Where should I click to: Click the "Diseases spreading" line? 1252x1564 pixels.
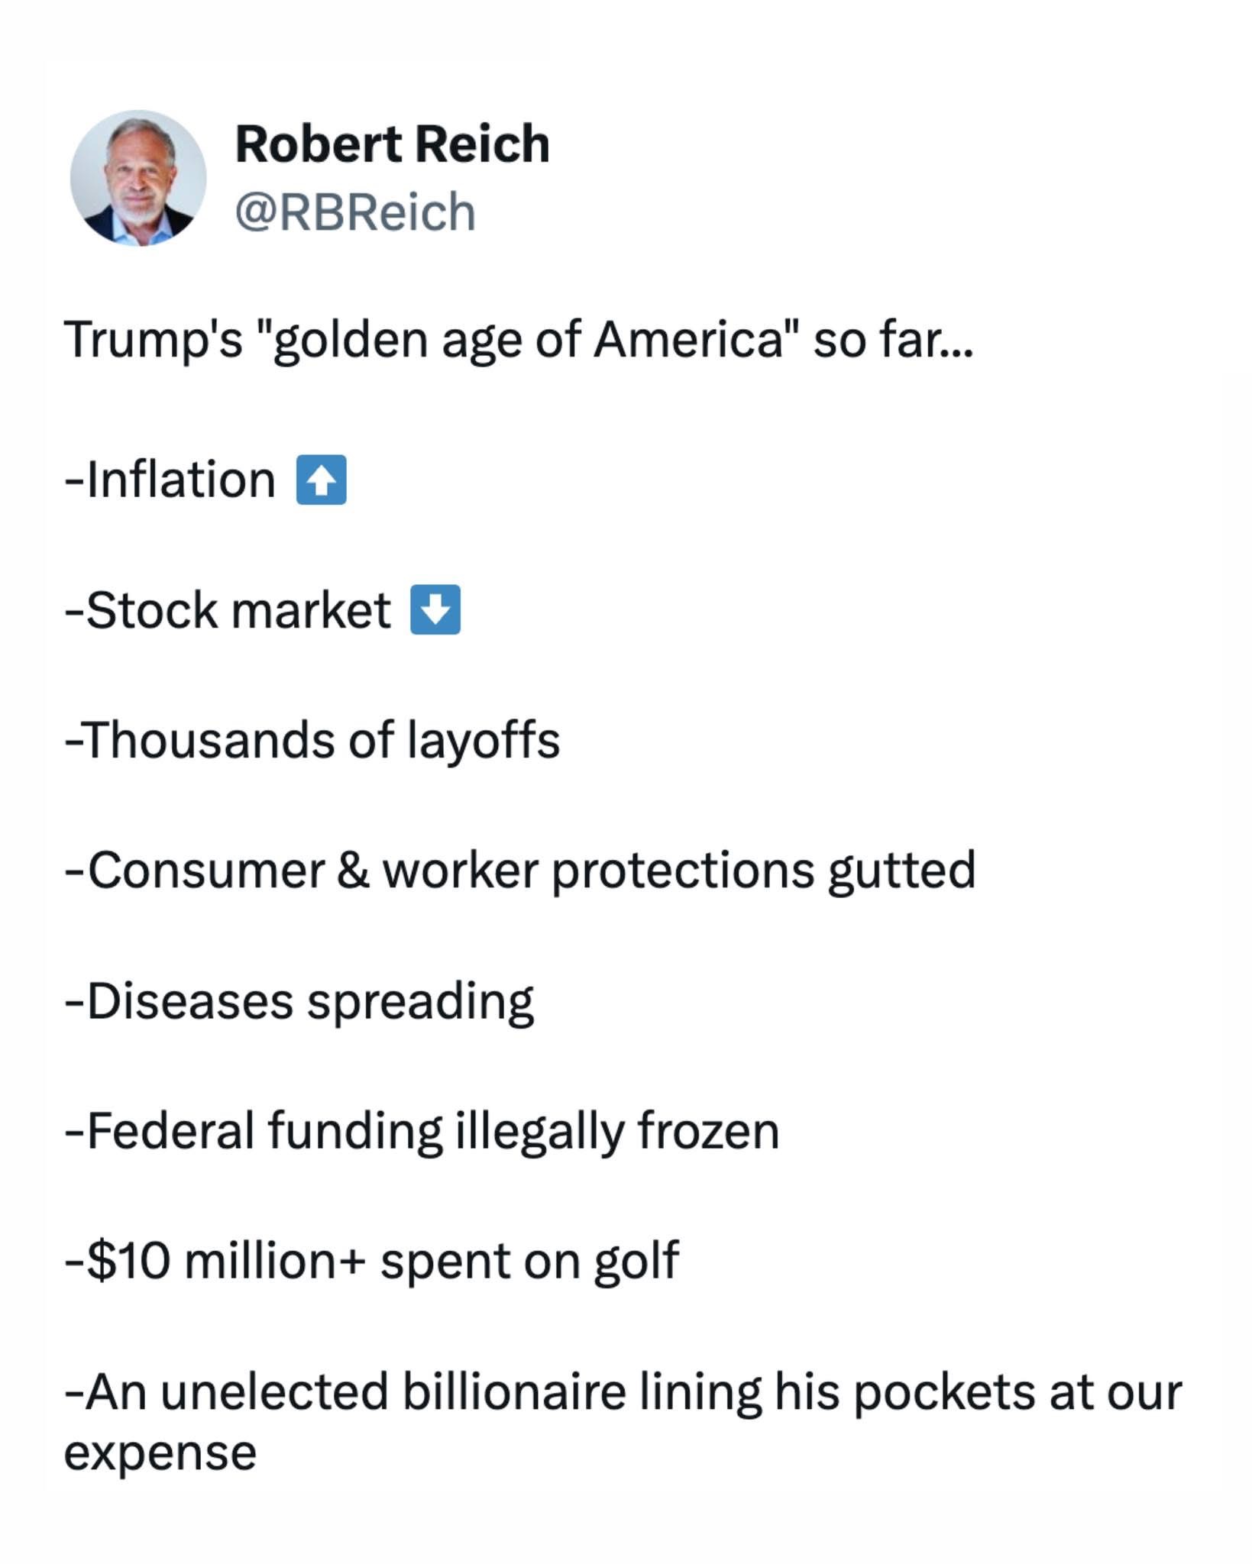coord(299,1000)
